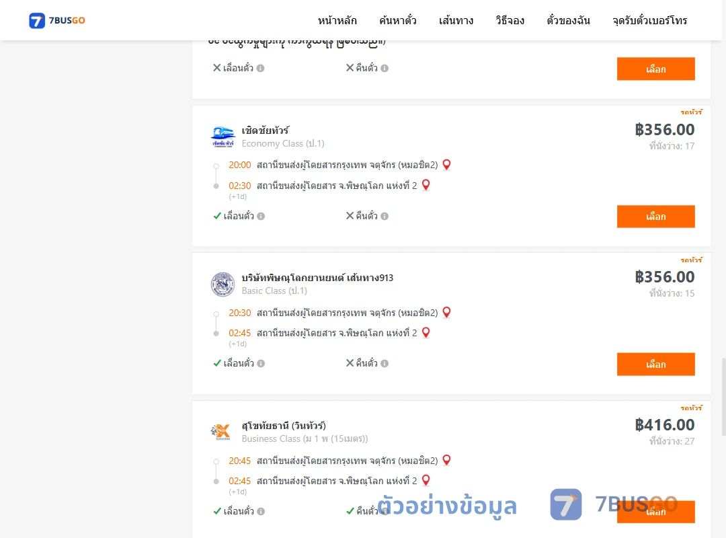The image size is (726, 538).
Task: Click Basic Class (ป.1) label
Action: click(274, 291)
